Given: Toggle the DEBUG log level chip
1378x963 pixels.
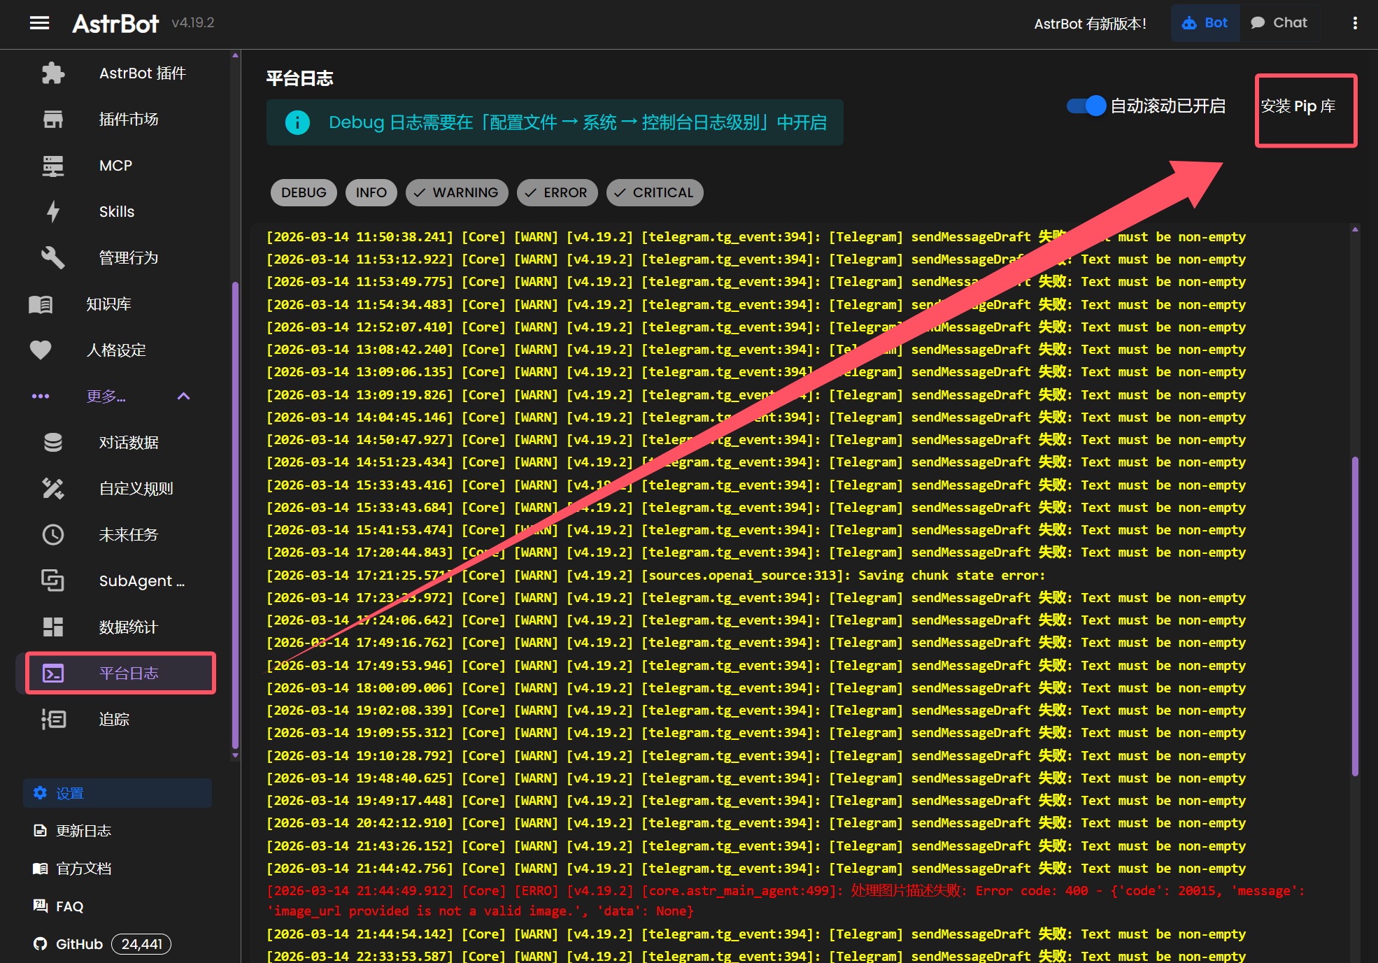Looking at the screenshot, I should click(x=304, y=192).
